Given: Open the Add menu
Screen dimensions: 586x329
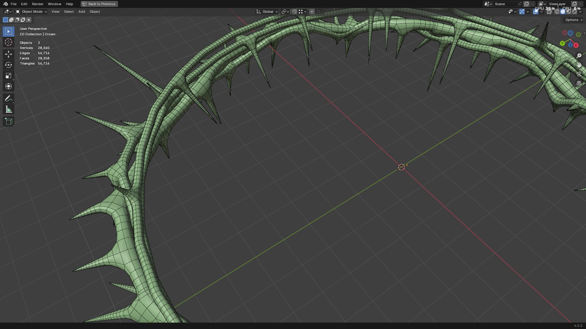Looking at the screenshot, I should (81, 12).
